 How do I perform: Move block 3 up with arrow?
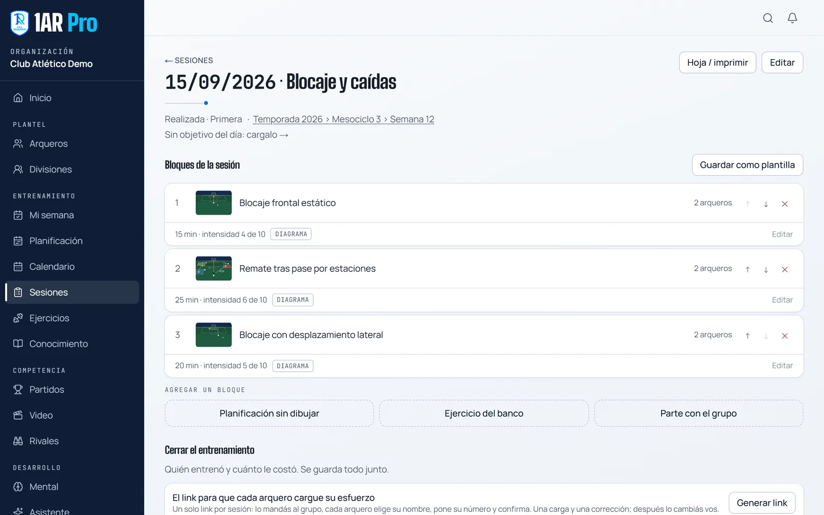click(747, 336)
